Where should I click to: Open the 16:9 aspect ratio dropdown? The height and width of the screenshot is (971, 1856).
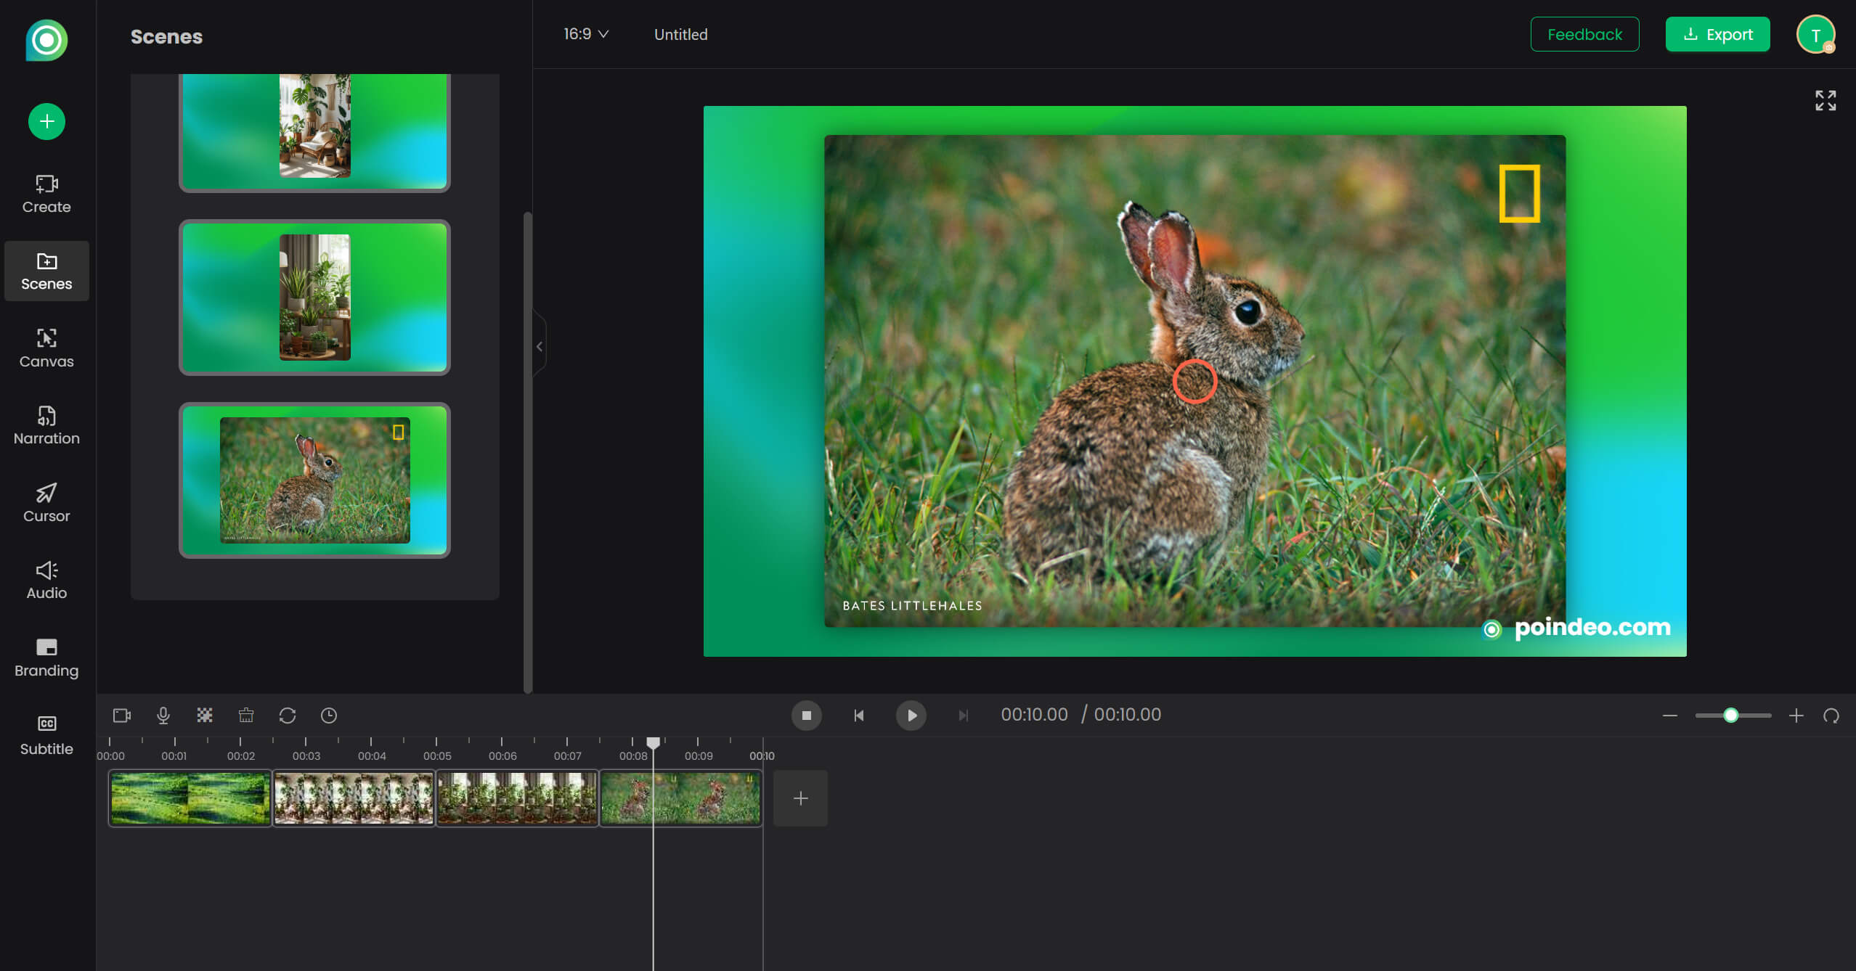tap(585, 34)
